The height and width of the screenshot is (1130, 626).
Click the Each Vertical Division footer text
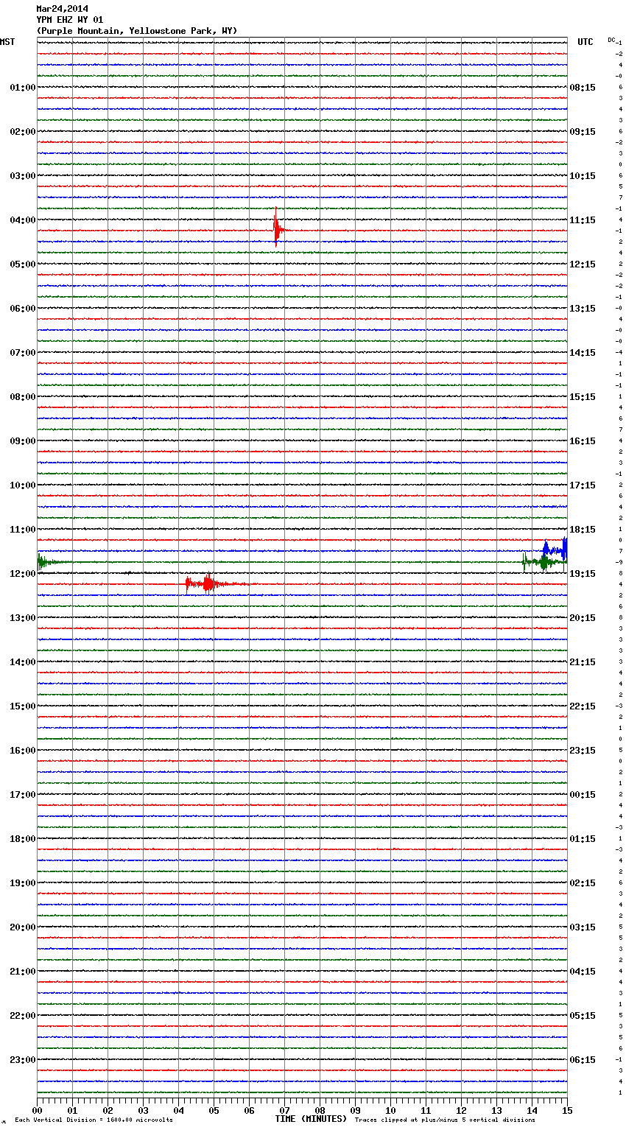(x=94, y=1120)
